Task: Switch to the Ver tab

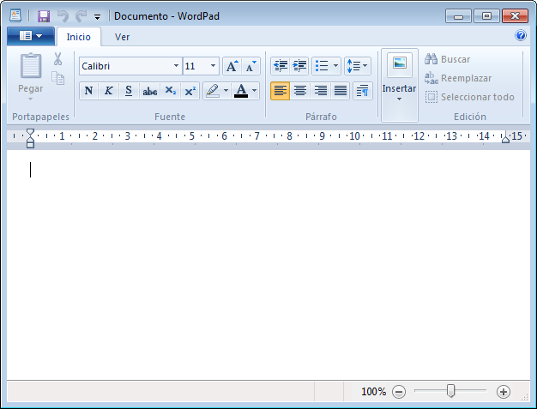Action: click(x=123, y=37)
